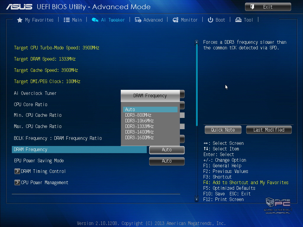Click the arrow icon beside DRAM Timing Control
Viewport: 303px width, 227px height.
[17, 171]
